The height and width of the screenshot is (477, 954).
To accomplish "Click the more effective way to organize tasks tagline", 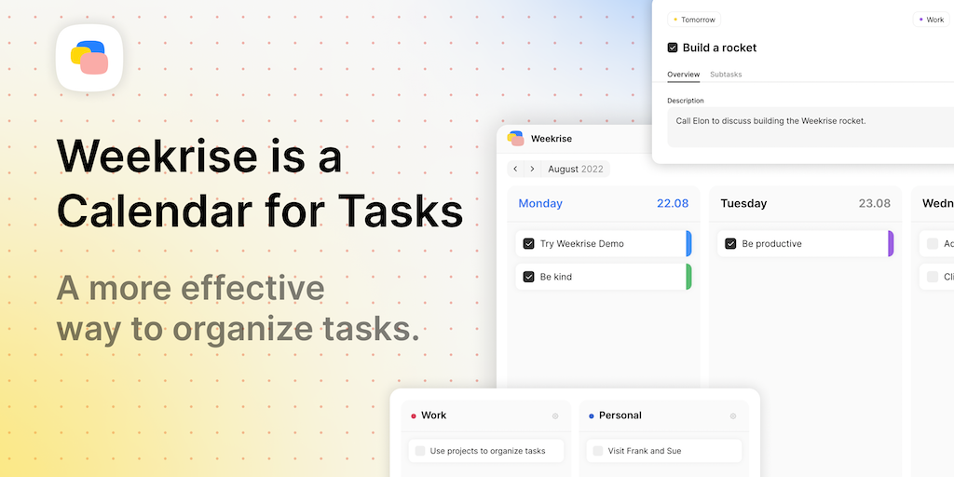I will pos(238,308).
